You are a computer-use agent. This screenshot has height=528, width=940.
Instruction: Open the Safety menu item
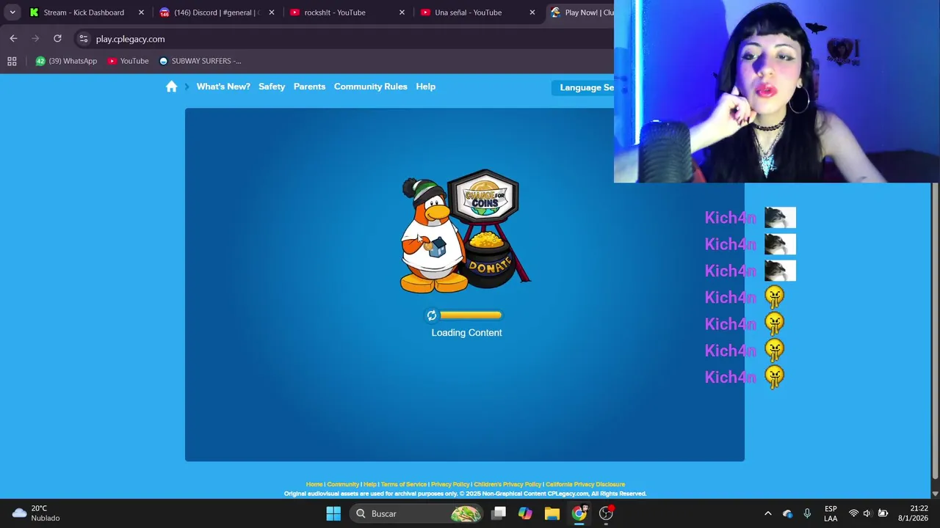click(272, 87)
